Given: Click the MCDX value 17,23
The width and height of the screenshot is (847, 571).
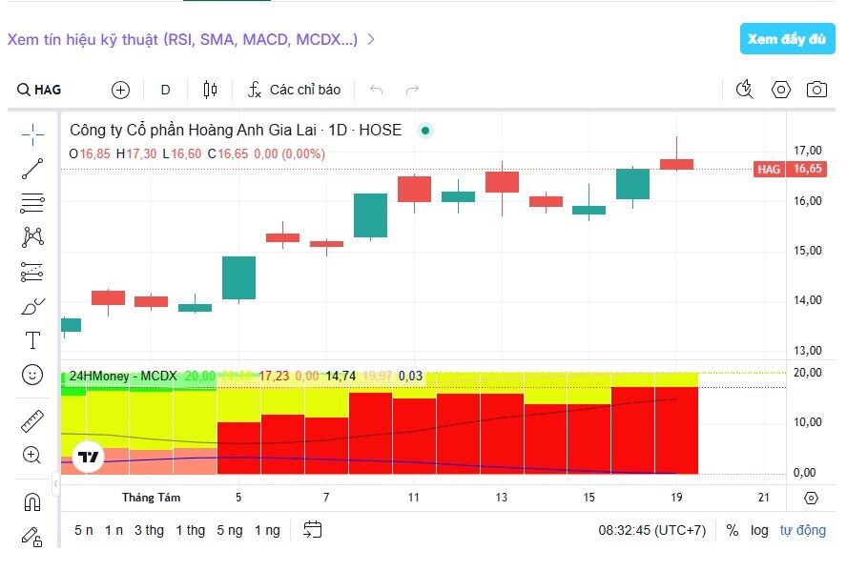Looking at the screenshot, I should coord(274,377).
